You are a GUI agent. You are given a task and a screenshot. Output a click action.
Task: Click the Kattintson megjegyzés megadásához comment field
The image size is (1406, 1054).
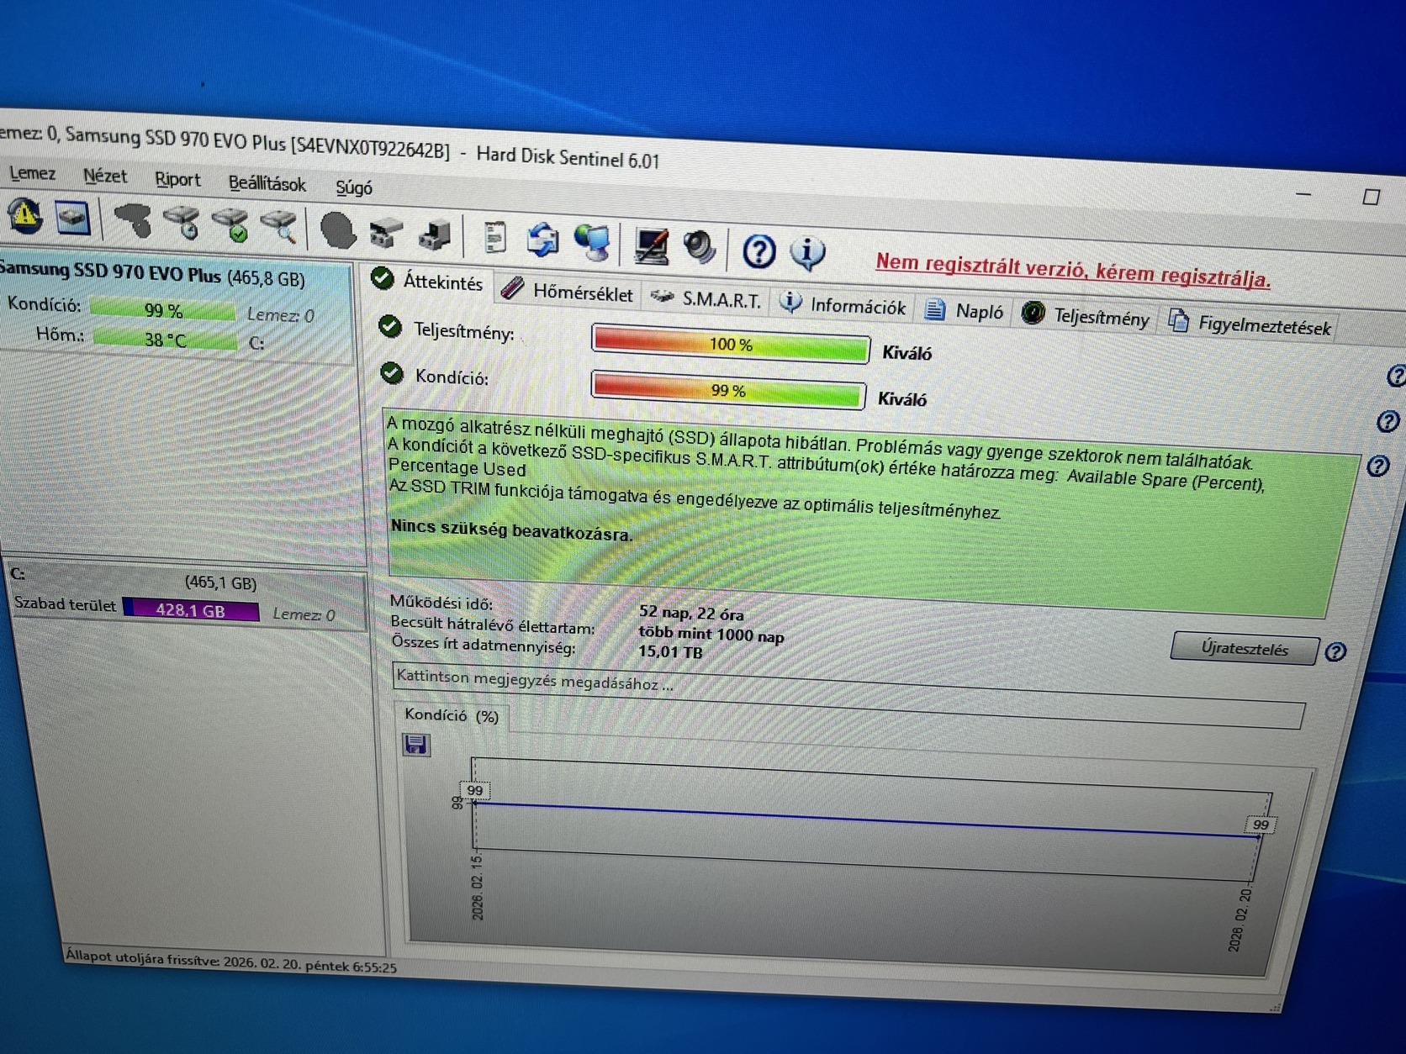click(x=848, y=695)
